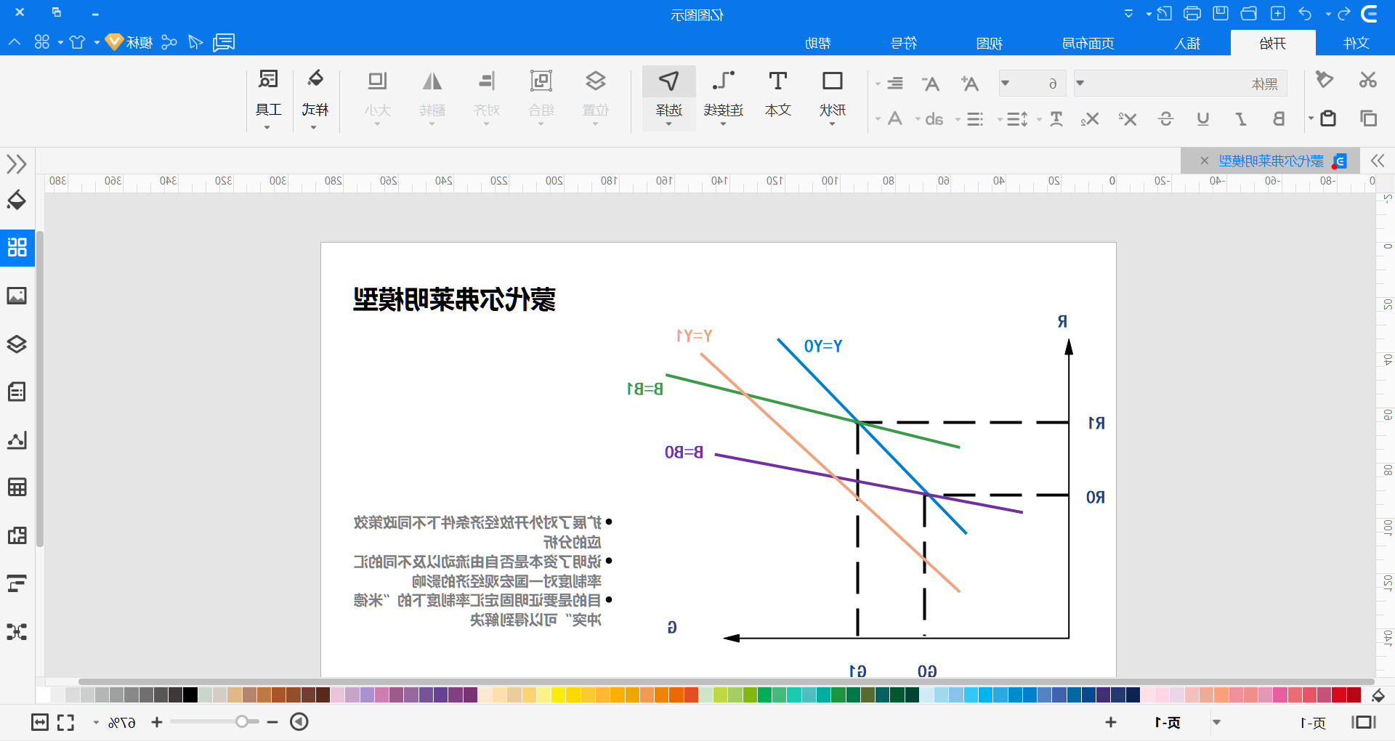The image size is (1395, 741).
Task: Open the table panel sidebar icon
Action: pos(17,487)
